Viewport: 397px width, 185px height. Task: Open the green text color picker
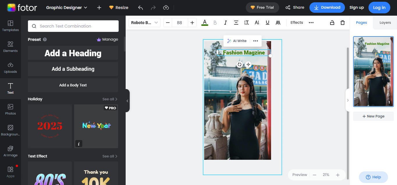205,23
